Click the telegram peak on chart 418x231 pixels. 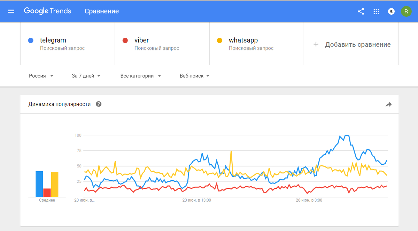point(347,135)
